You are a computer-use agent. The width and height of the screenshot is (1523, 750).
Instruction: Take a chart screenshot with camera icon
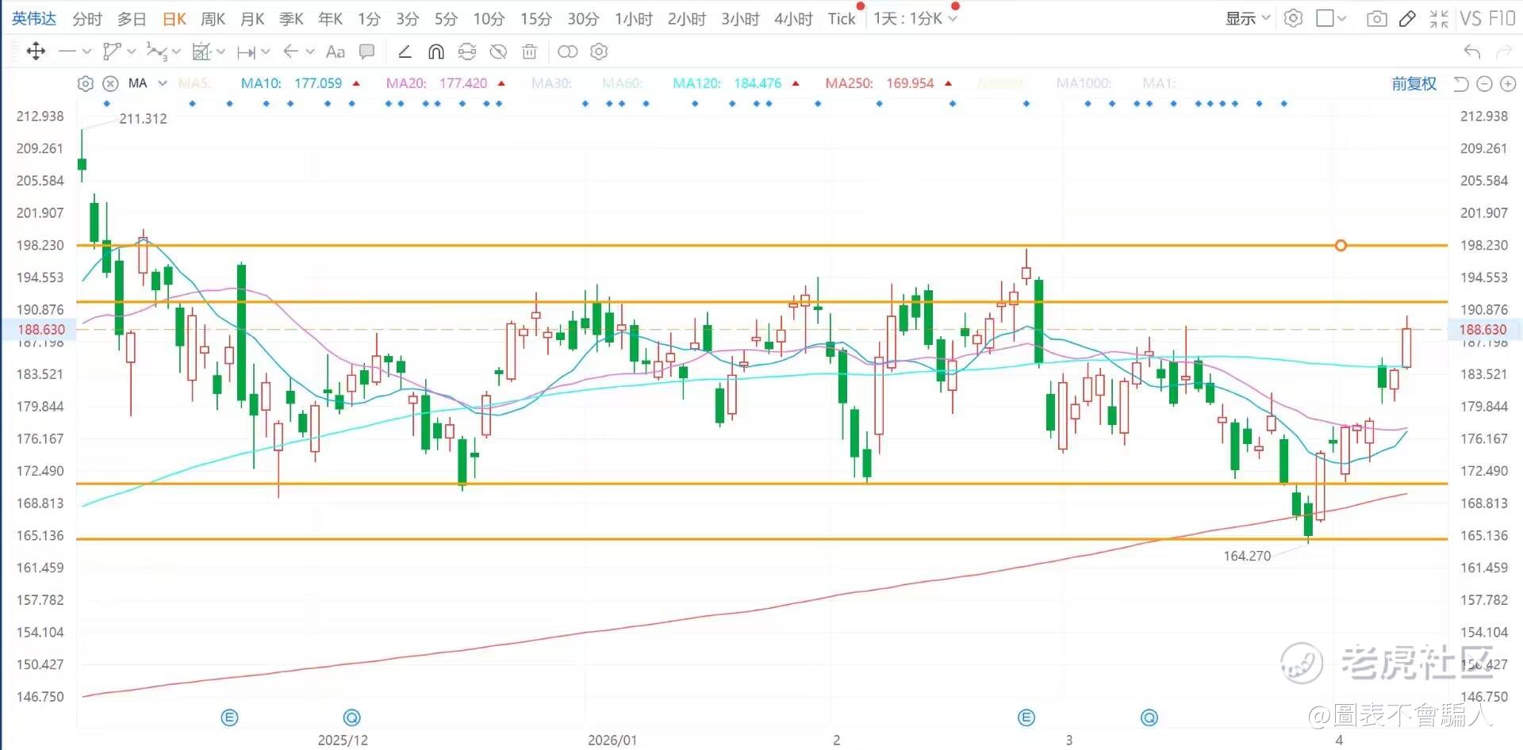1377,18
